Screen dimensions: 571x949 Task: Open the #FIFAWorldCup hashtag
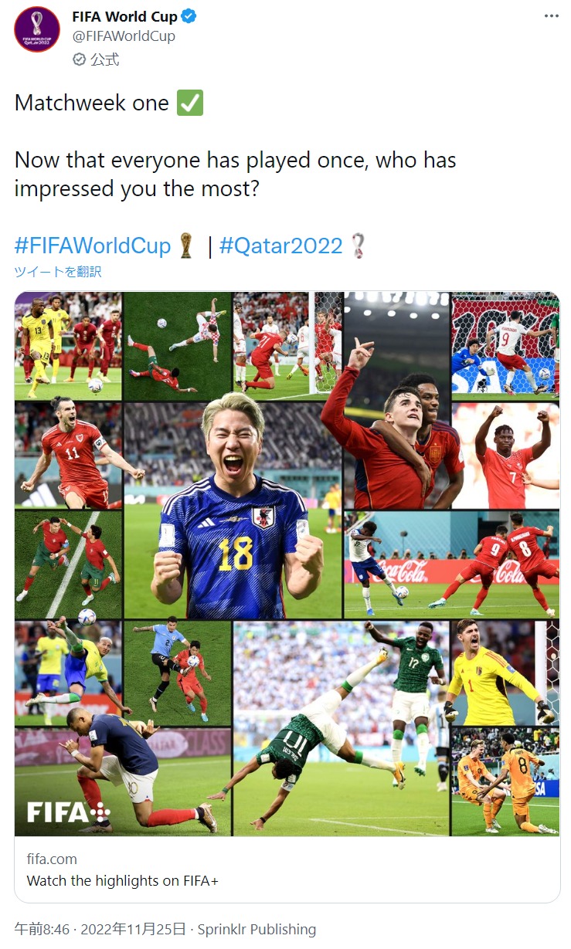click(93, 246)
